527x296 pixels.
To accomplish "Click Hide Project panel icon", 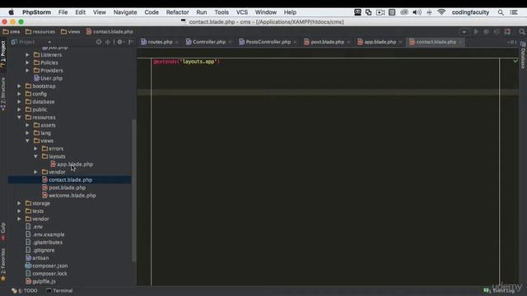I will [x=131, y=42].
